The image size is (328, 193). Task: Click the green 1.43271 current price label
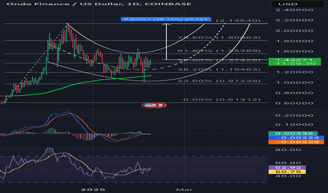294,62
